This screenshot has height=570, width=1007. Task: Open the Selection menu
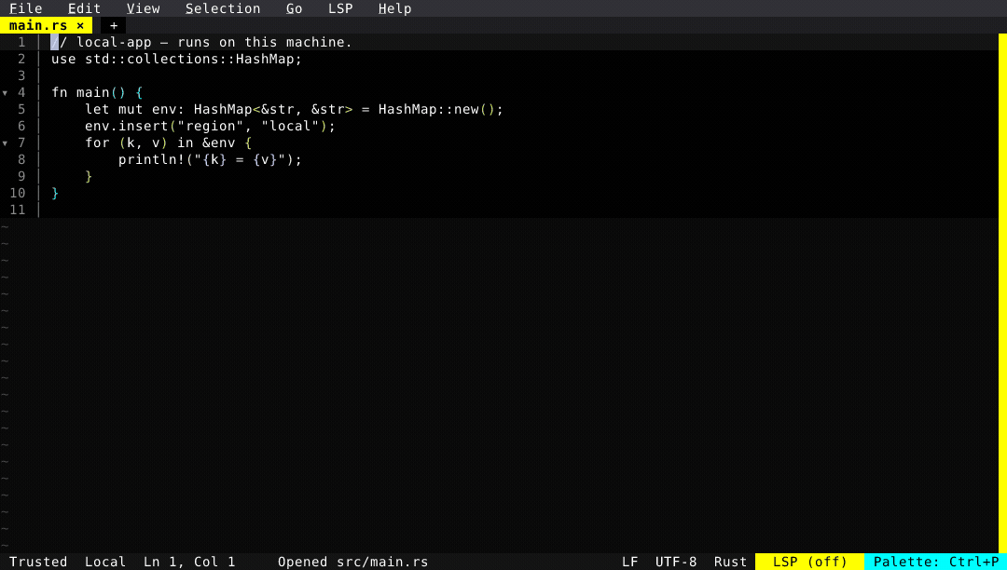click(x=223, y=8)
